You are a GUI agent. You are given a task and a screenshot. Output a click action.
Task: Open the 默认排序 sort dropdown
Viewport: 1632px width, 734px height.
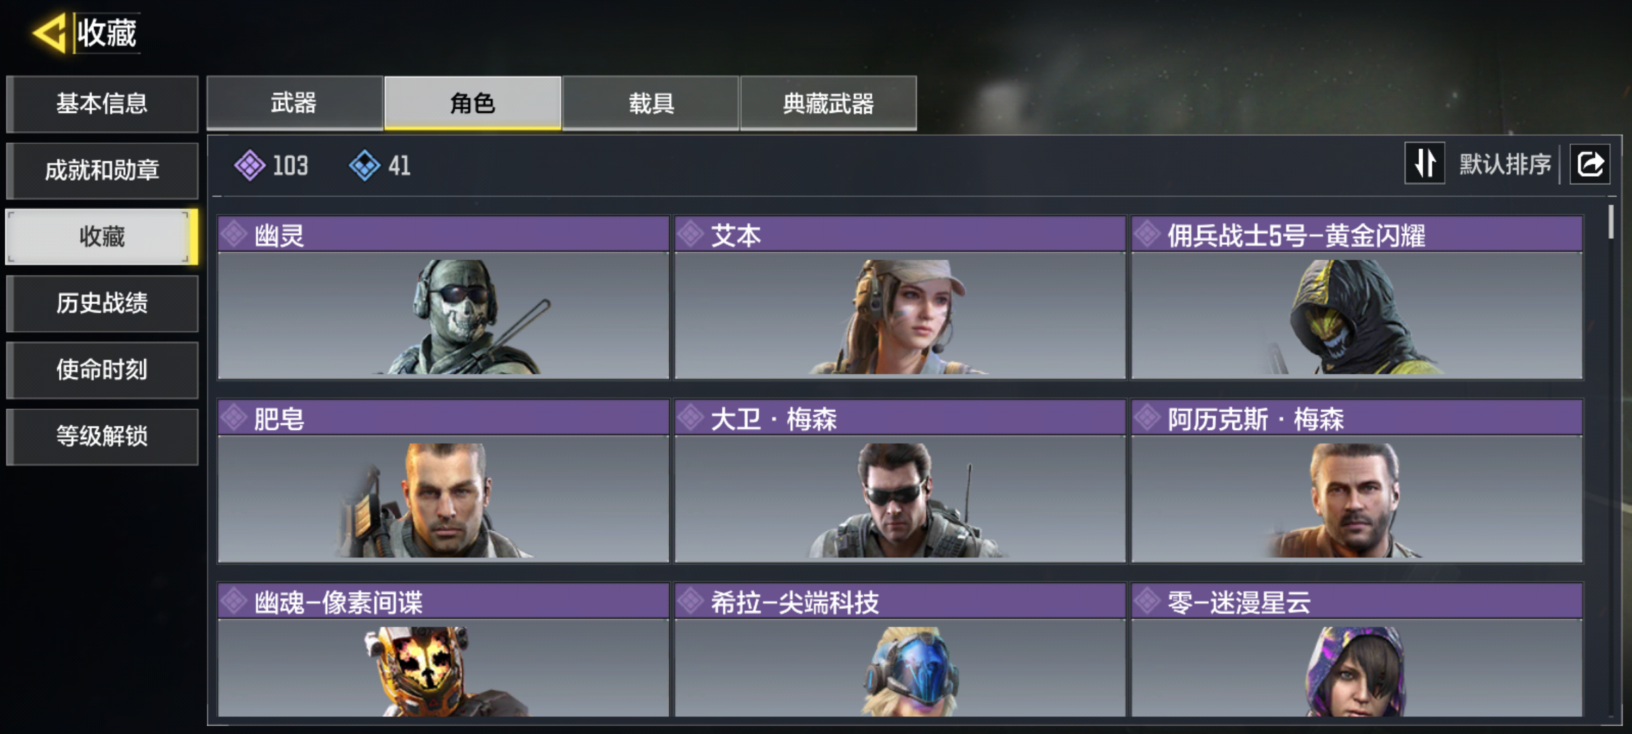pyautogui.click(x=1505, y=164)
